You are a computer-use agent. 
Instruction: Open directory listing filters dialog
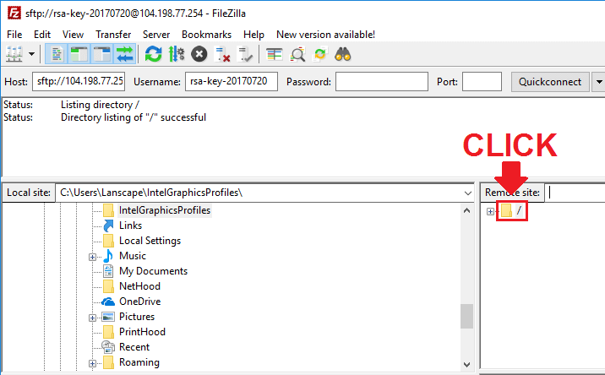coord(275,54)
